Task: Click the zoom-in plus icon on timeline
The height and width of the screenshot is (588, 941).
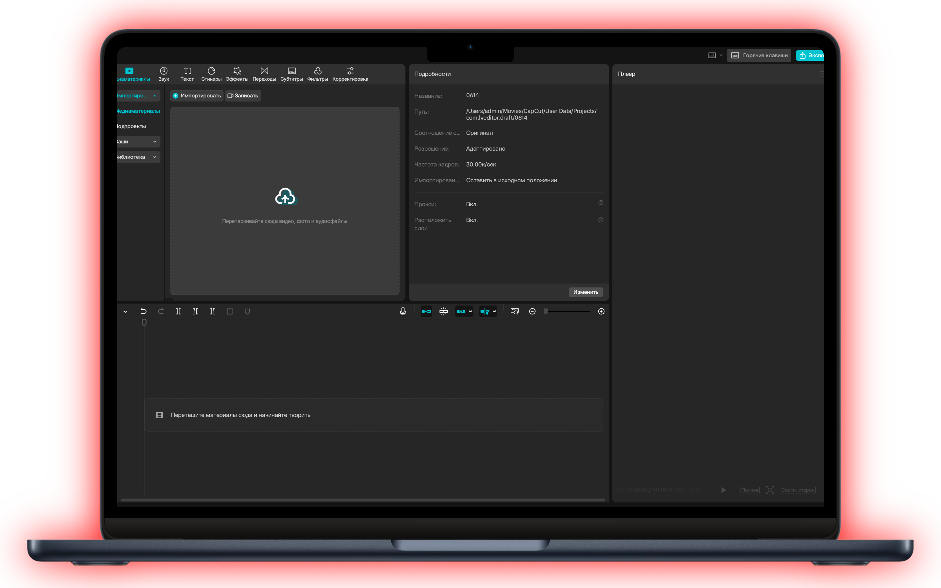Action: [601, 311]
